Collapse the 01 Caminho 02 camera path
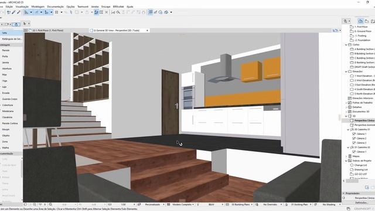Viewport: 375px width, 211px height. coord(348,147)
